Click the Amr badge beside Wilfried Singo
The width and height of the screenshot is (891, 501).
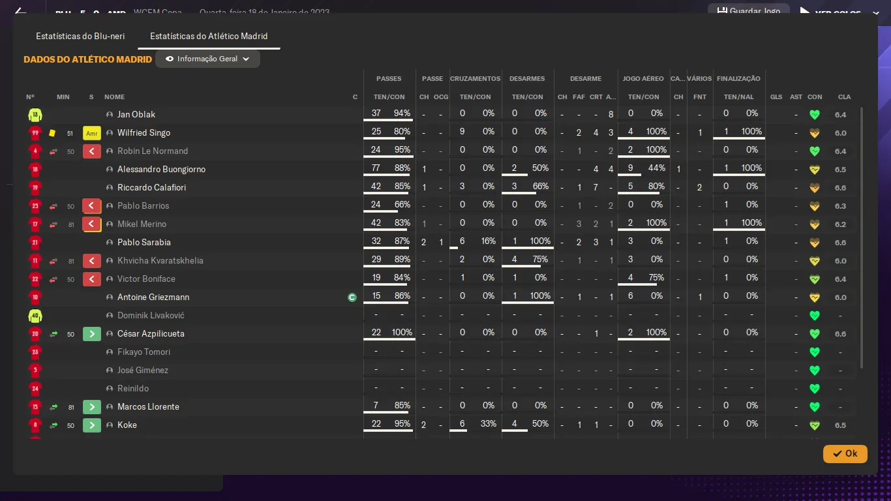pos(92,133)
